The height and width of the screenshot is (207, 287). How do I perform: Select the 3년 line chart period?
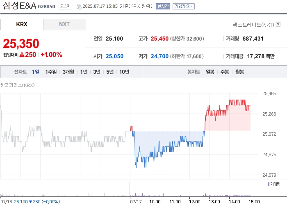pyautogui.click(x=97, y=72)
